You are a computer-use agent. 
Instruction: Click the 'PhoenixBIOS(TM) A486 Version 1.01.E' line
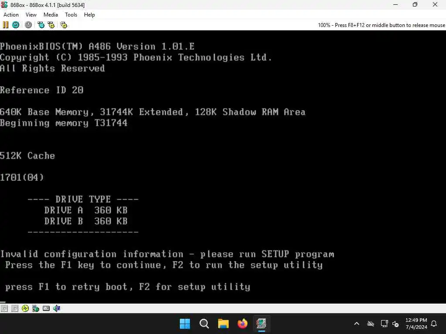point(97,46)
